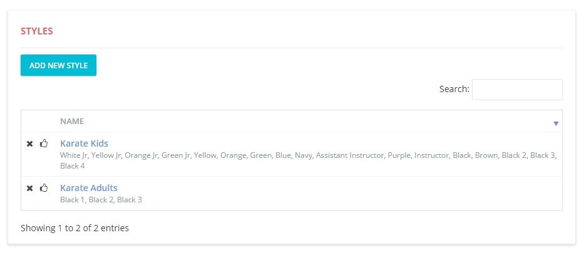Focus the Search input field
584x255 pixels.
516,90
